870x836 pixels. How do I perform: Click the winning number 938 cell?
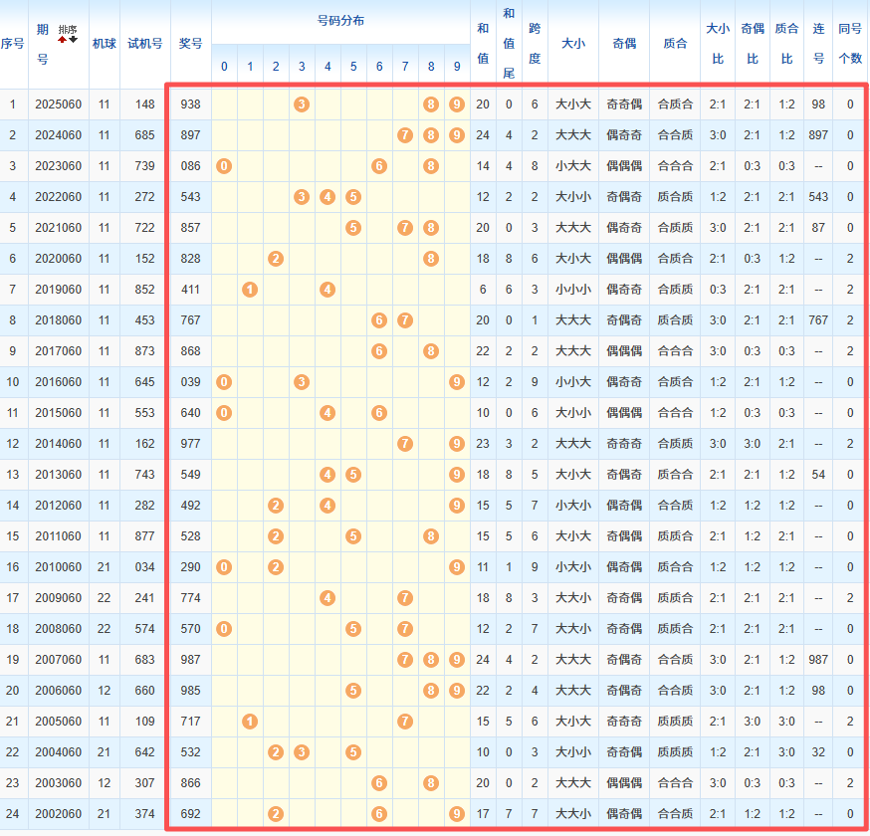(x=190, y=104)
